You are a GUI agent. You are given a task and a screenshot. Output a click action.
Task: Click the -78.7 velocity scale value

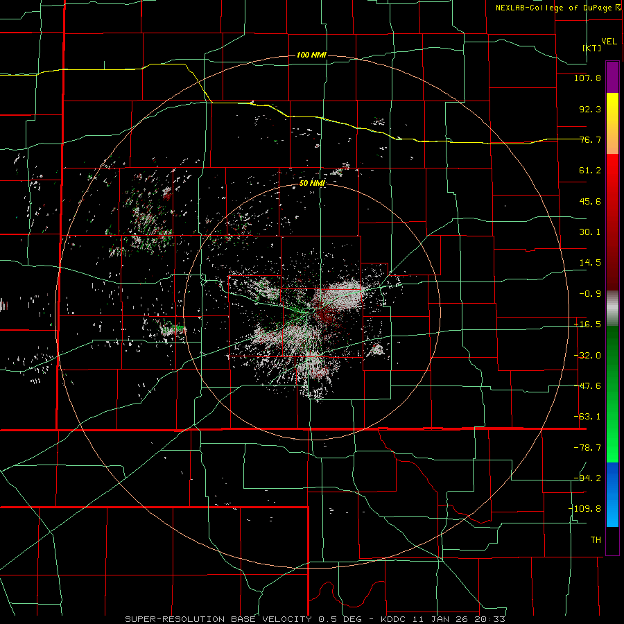[x=587, y=448]
